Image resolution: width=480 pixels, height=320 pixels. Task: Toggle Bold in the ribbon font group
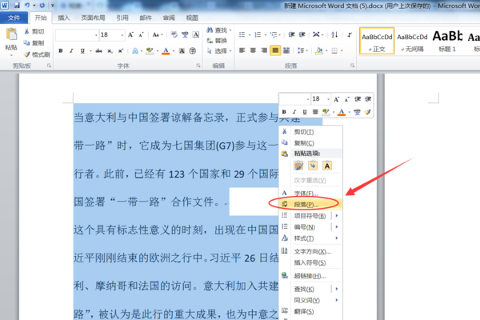(61, 51)
